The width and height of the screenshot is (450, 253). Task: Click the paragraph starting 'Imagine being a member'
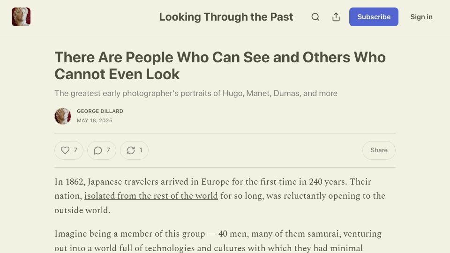pos(218,241)
